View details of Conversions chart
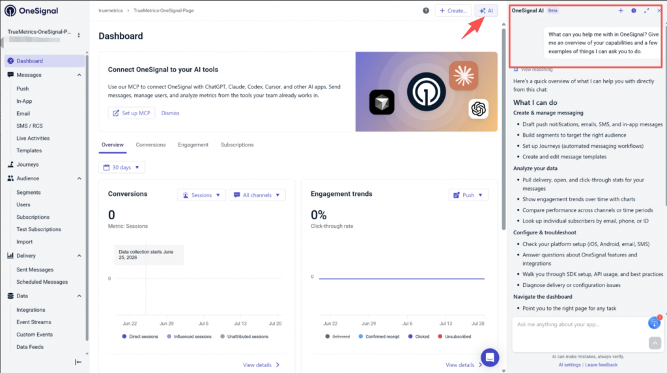The image size is (667, 373). pos(261,365)
